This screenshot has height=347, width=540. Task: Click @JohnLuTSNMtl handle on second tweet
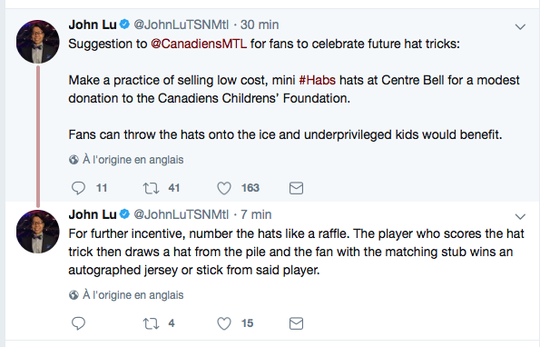click(182, 214)
